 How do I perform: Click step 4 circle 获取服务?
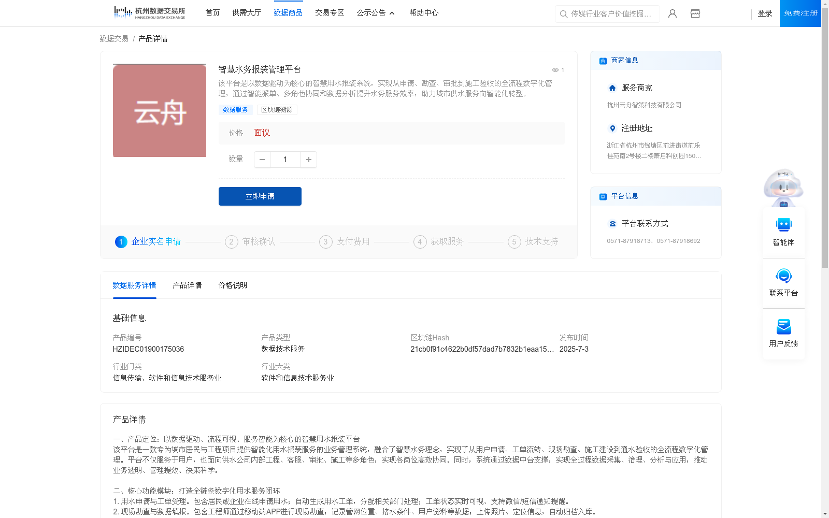tap(420, 242)
